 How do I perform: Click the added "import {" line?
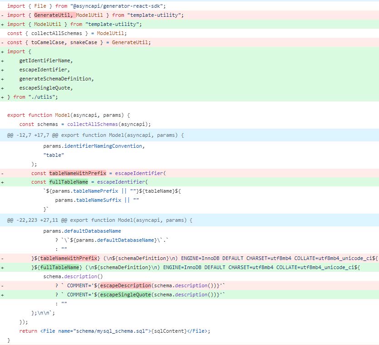tap(190, 51)
